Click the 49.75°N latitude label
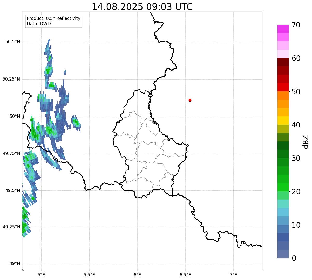312x280 pixels. (x=11, y=153)
